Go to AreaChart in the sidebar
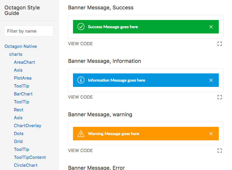Viewport: 232px width, 170px height. 24,62
